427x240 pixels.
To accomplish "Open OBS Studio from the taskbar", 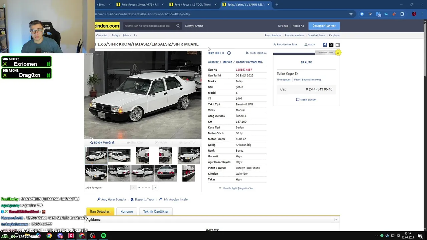I will tap(93, 236).
